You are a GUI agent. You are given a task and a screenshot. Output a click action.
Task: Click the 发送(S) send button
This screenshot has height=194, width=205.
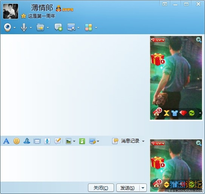[x=128, y=188]
